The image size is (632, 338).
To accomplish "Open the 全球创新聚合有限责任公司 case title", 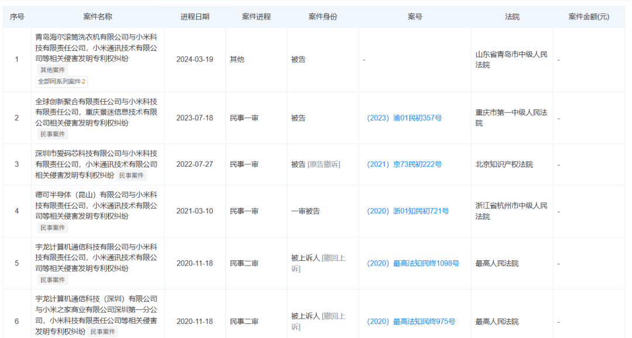I will 97,112.
